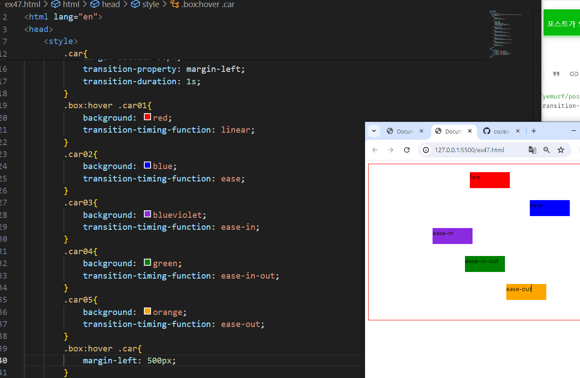The image size is (580, 378).
Task: Open the red color swatch in editor
Action: pyautogui.click(x=147, y=118)
